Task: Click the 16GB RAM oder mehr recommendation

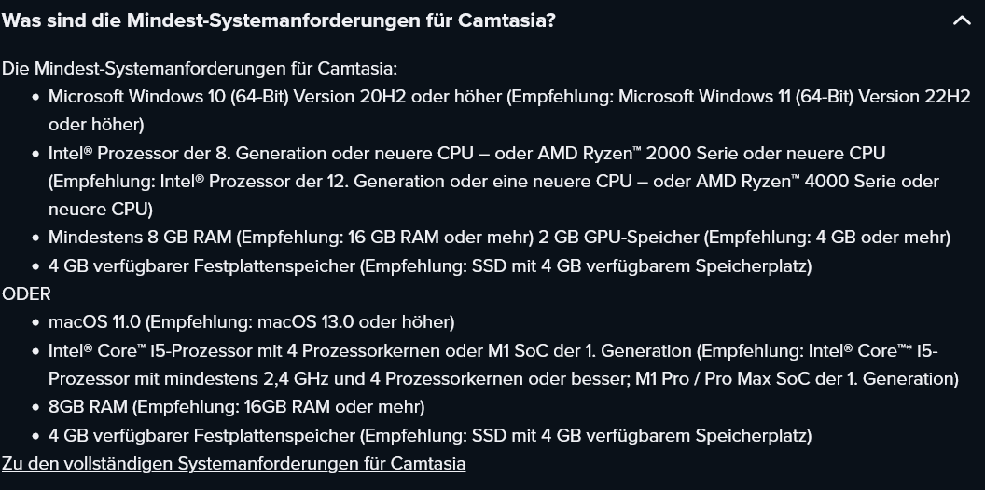Action: pos(334,407)
